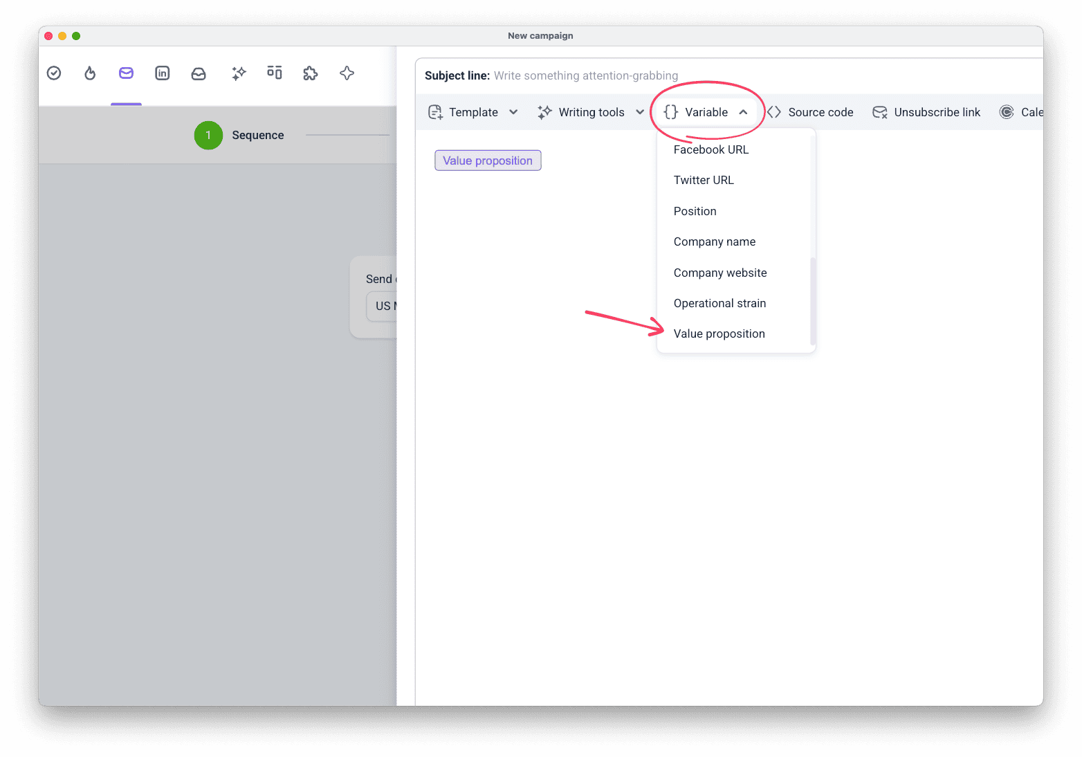Open the flame warm-up icon in navigation
The height and width of the screenshot is (757, 1082).
pyautogui.click(x=90, y=73)
